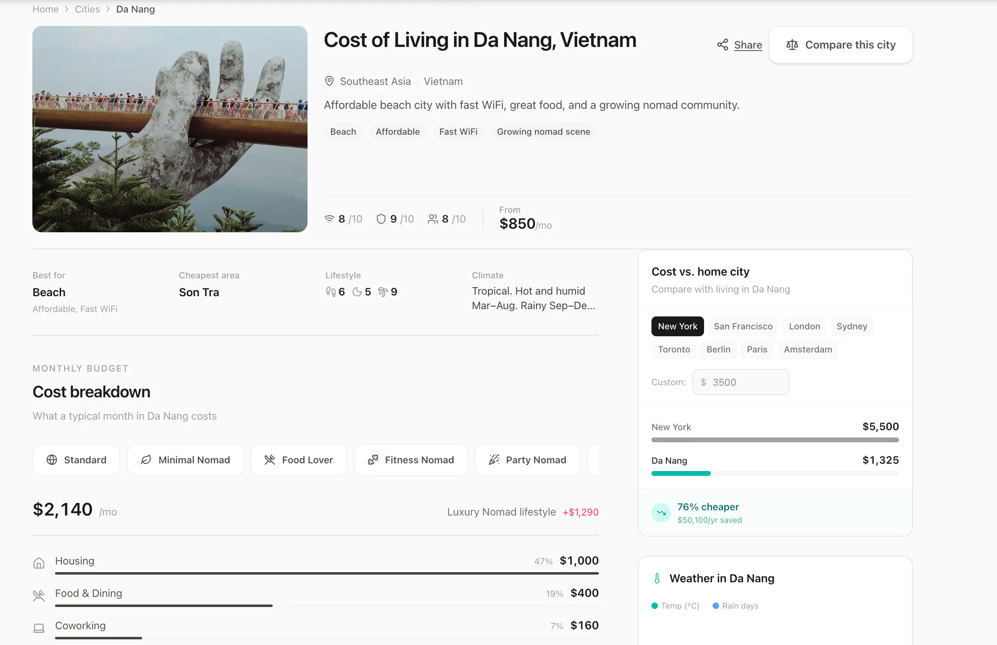Select the Standard lifestyle tab
Image resolution: width=997 pixels, height=645 pixels.
pos(76,460)
